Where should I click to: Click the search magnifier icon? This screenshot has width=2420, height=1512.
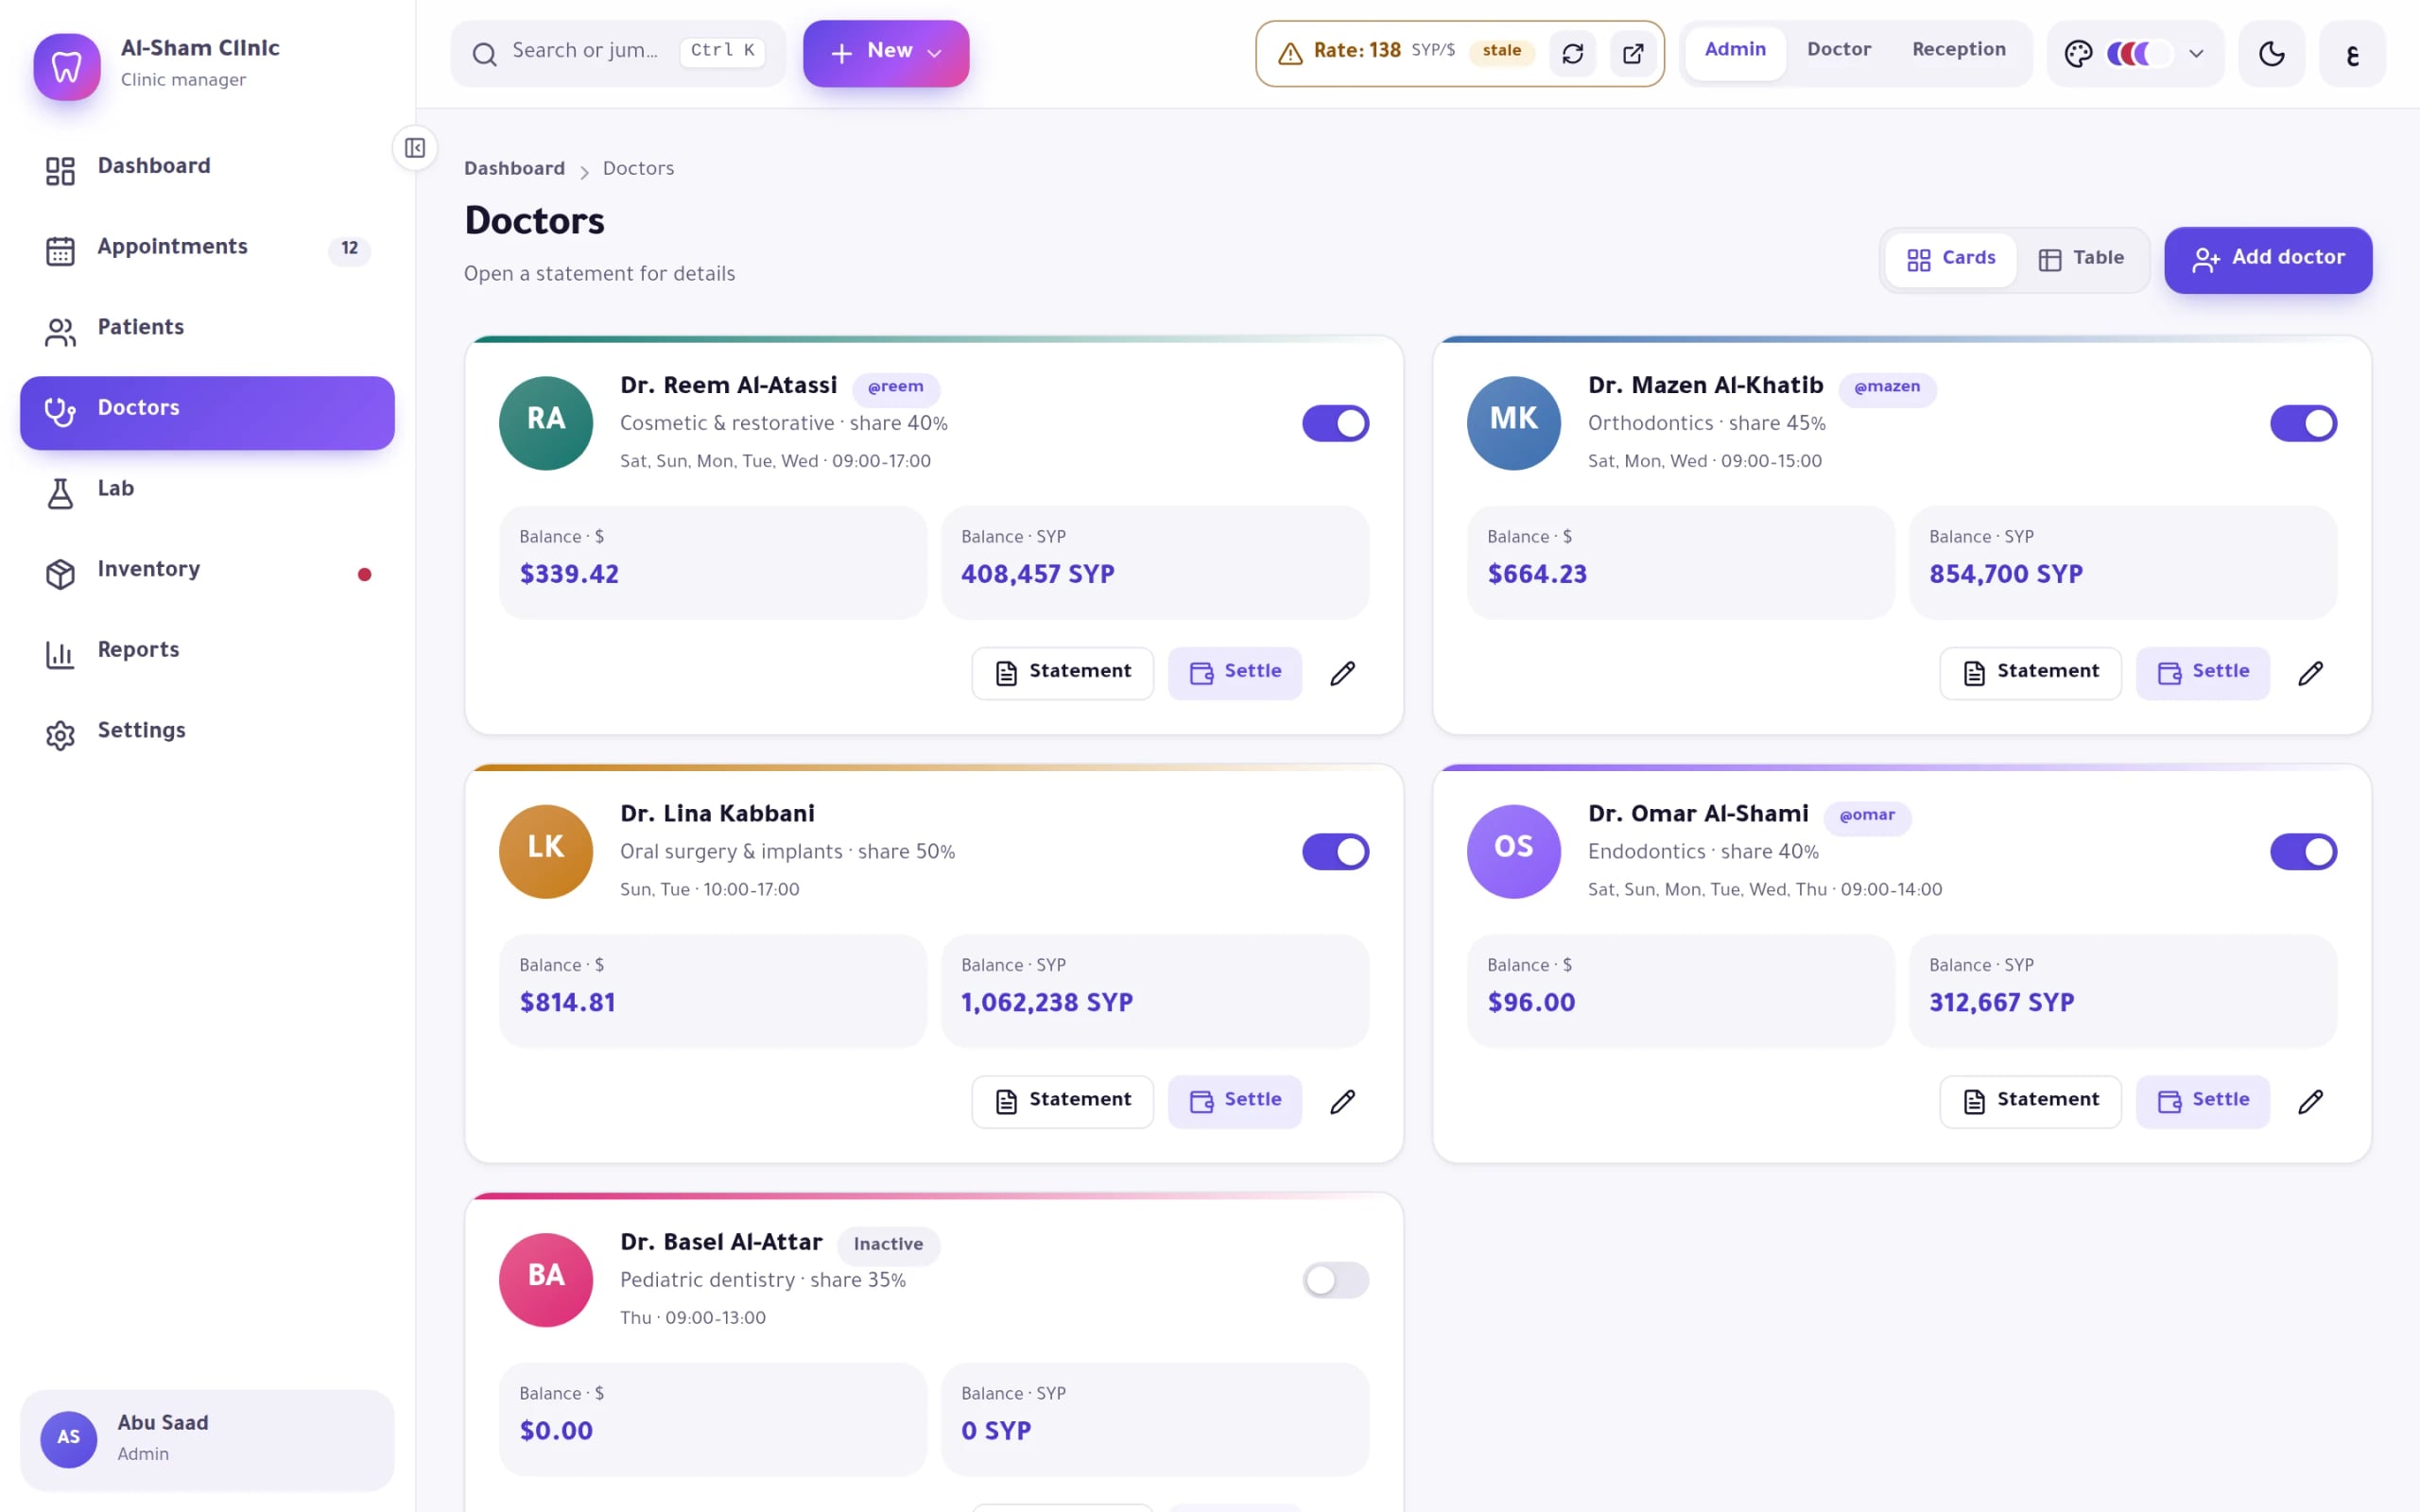[x=484, y=53]
